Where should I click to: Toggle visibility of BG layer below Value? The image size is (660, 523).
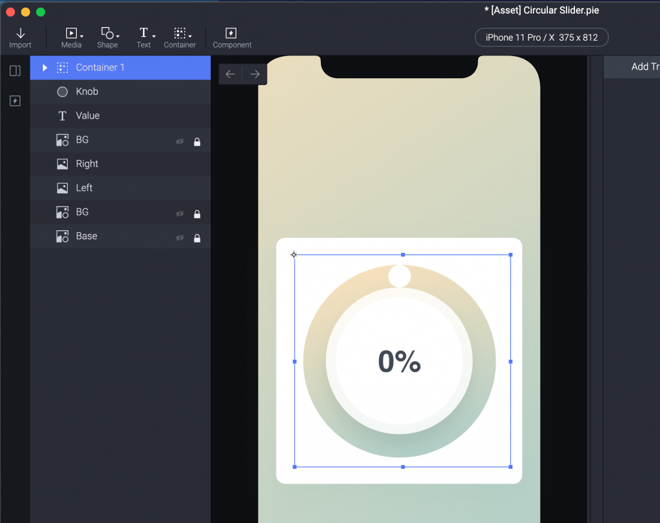(180, 141)
